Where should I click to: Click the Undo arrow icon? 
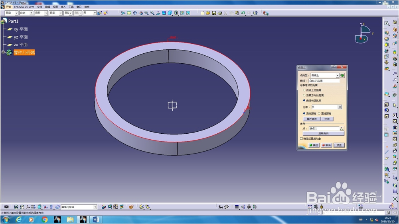(x=243, y=13)
